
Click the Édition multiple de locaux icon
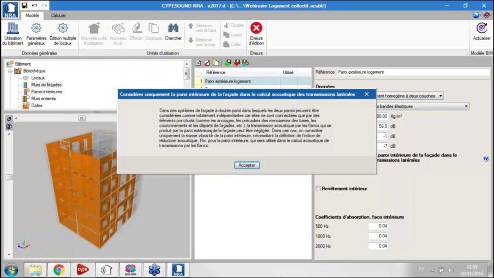coord(63,34)
